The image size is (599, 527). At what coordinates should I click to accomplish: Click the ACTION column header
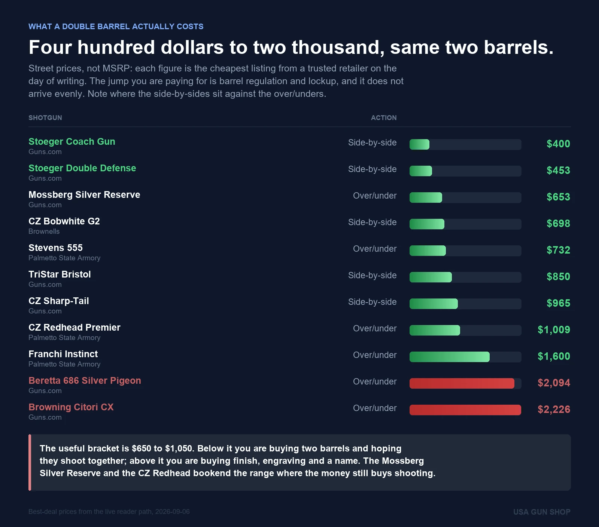click(384, 118)
